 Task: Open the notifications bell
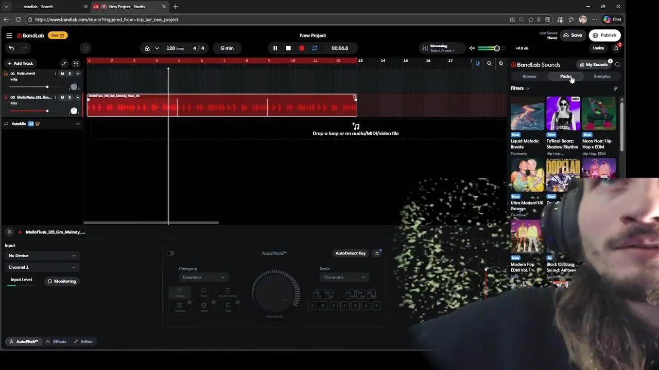616,48
